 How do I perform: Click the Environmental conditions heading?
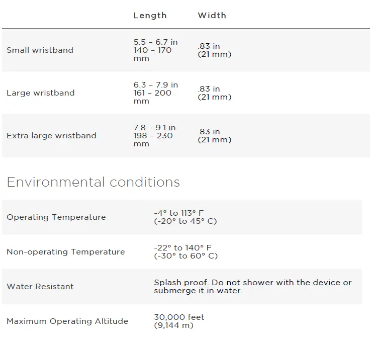[93, 182]
